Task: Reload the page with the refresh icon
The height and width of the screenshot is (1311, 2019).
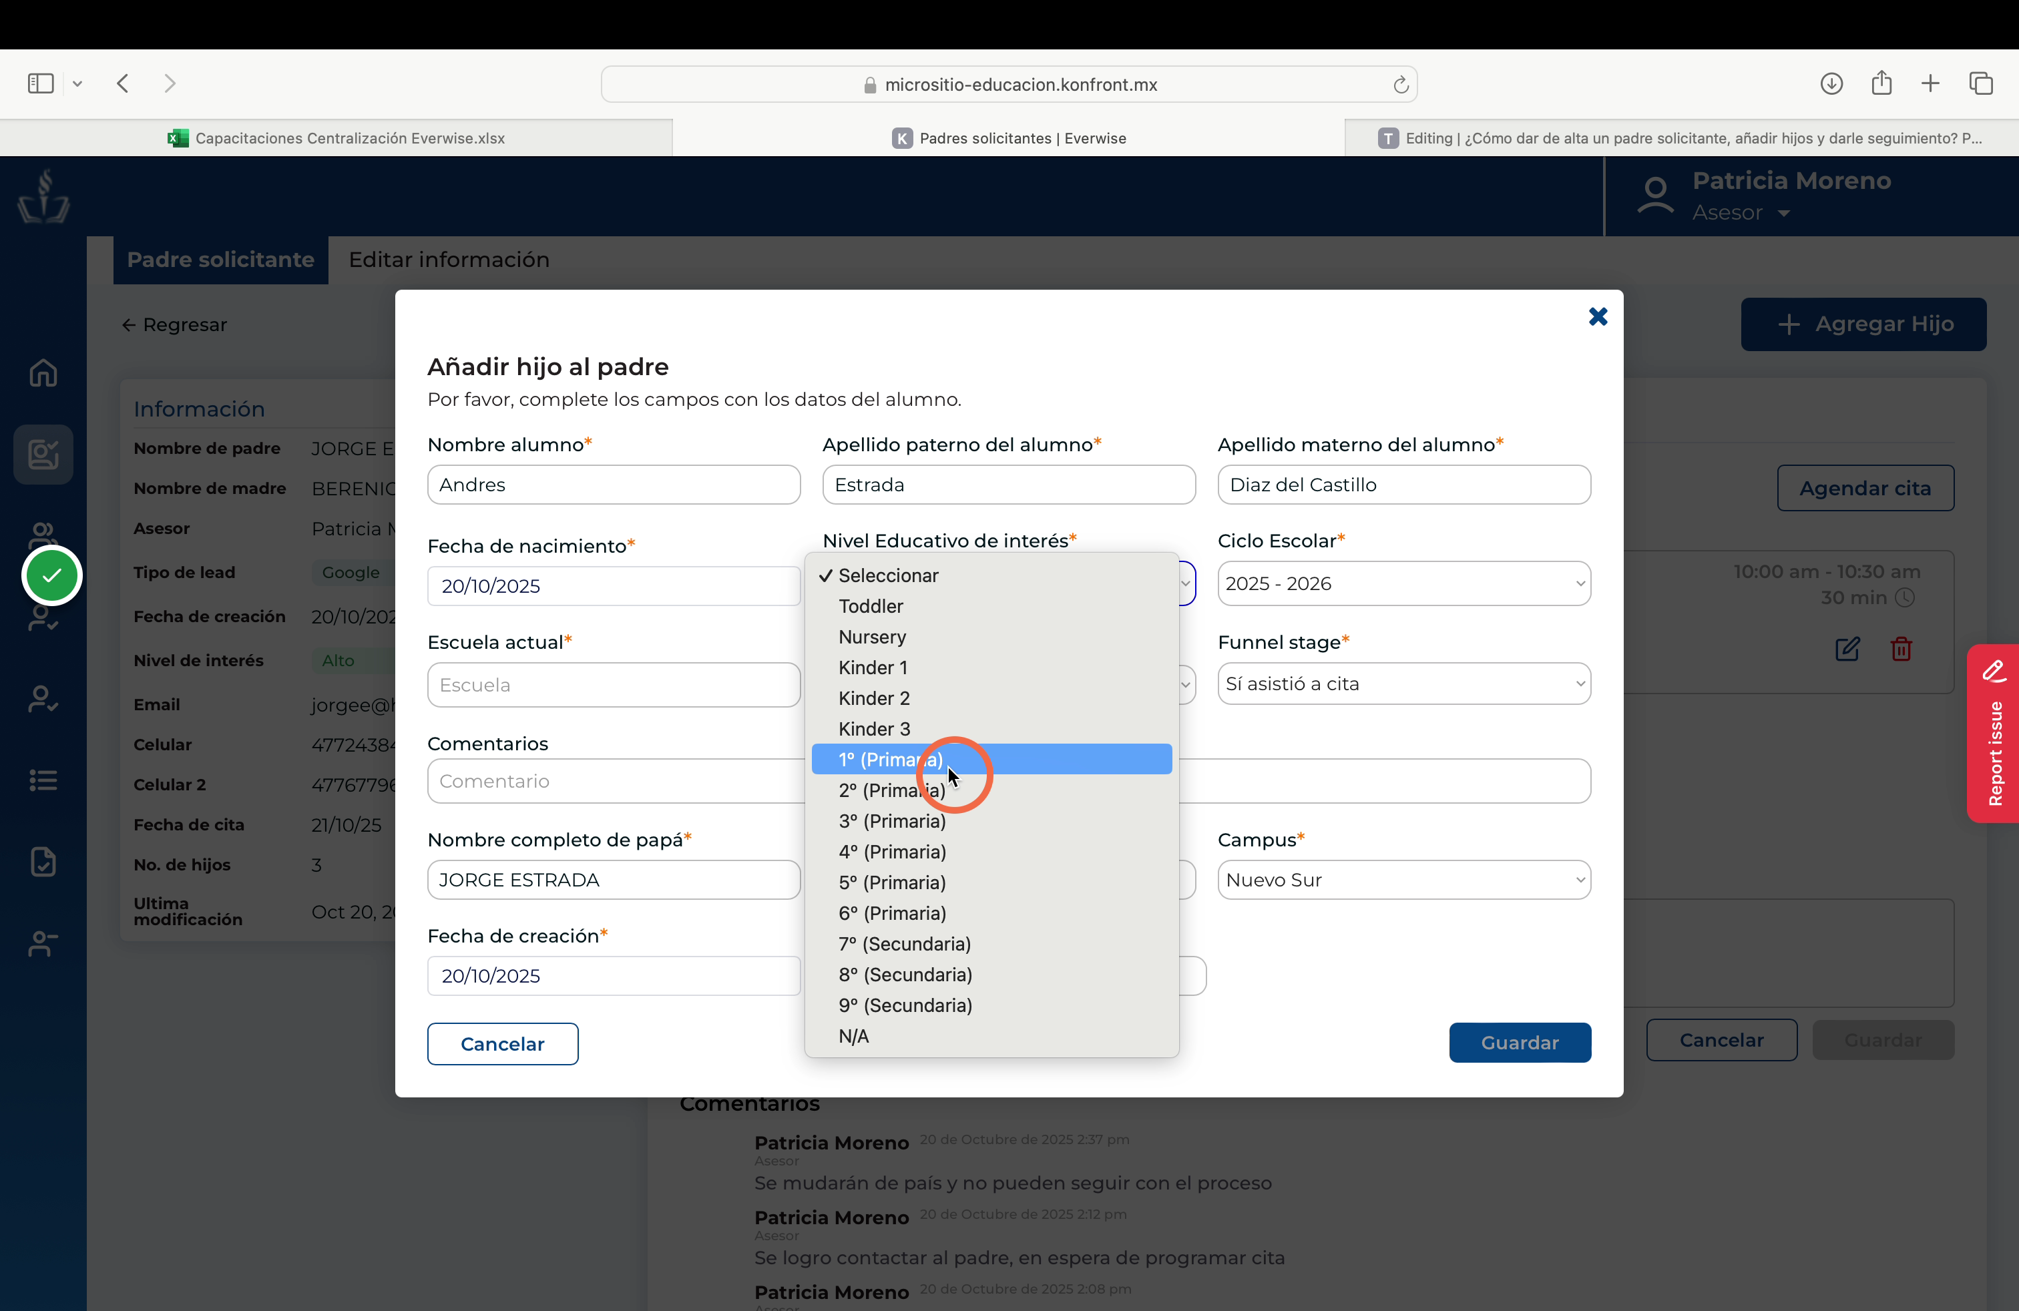Action: [1401, 84]
